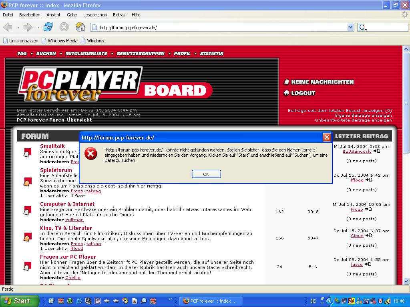
Task: Open the MITGLIEDERLISTE link
Action: pos(86,54)
